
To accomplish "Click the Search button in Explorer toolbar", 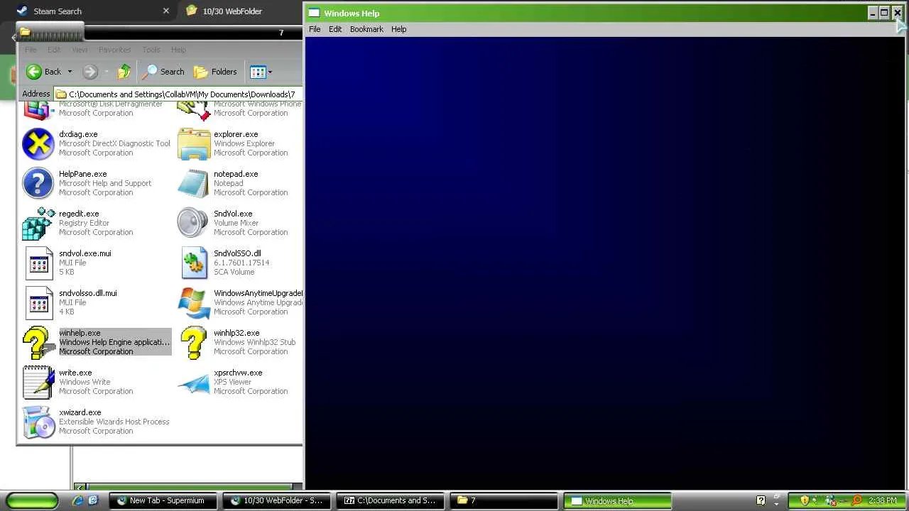I will click(163, 72).
